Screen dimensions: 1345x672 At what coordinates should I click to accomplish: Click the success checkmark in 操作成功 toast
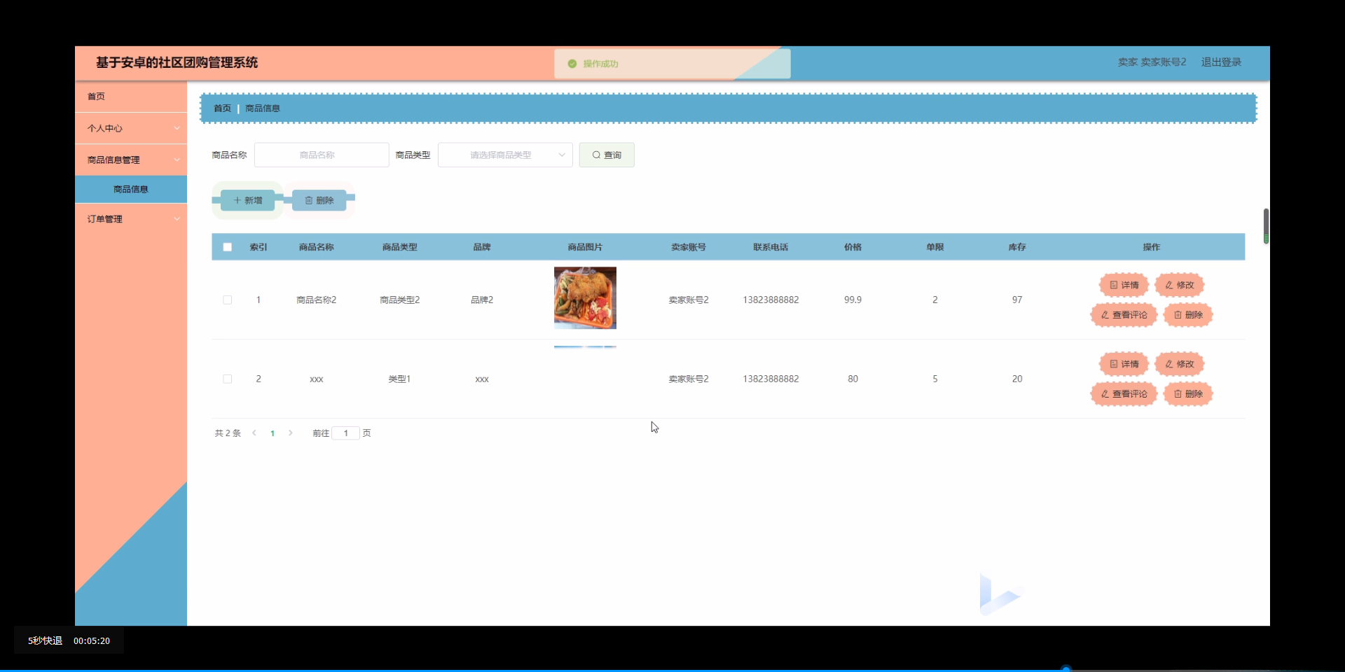pos(572,63)
